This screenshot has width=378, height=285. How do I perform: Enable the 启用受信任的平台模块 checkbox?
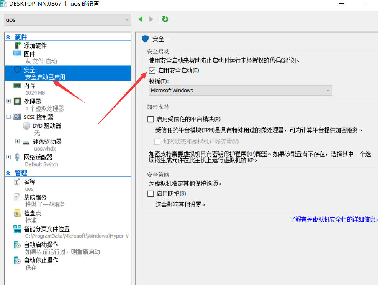[150, 119]
